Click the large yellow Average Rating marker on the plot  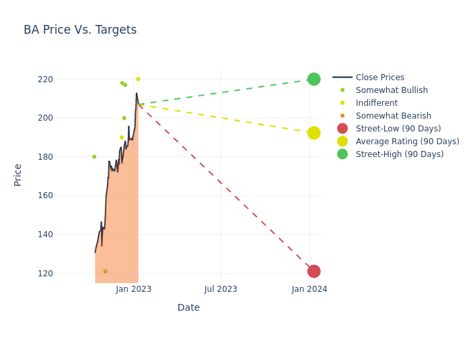(314, 133)
